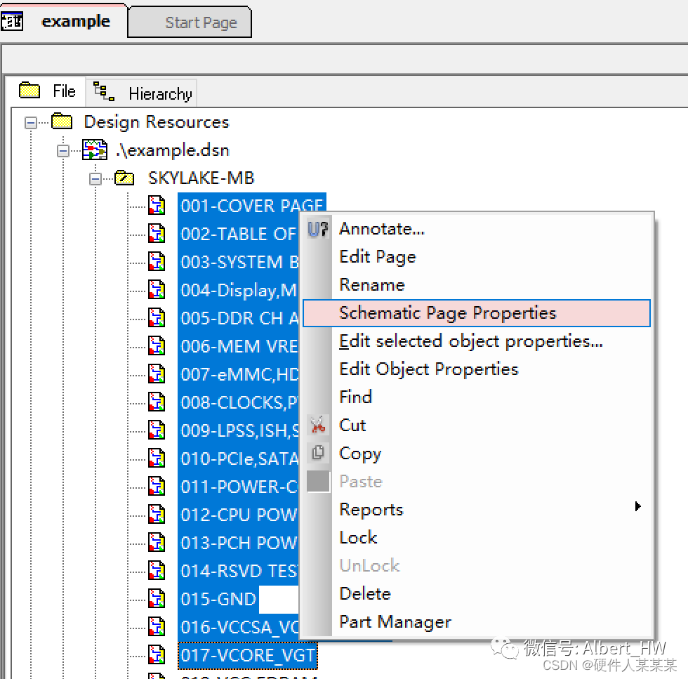The width and height of the screenshot is (688, 679).
Task: Choose Delete from context menu
Action: pyautogui.click(x=477, y=594)
